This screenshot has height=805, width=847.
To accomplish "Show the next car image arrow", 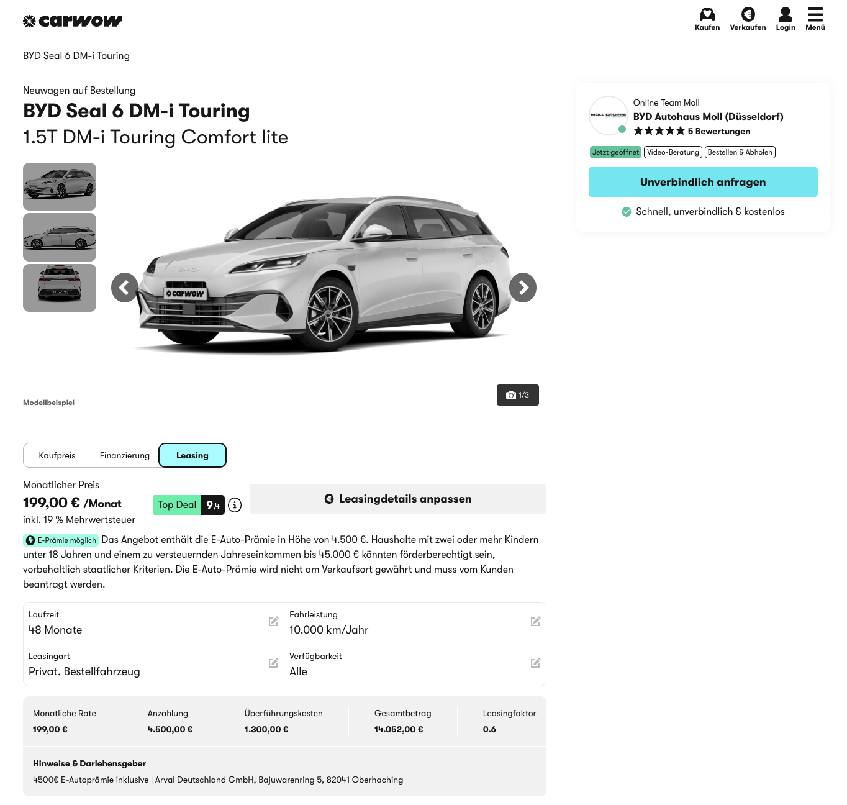I will pos(523,288).
